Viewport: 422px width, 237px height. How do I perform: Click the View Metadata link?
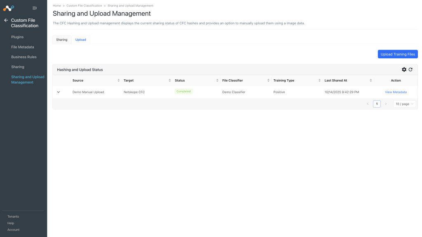coord(396,92)
